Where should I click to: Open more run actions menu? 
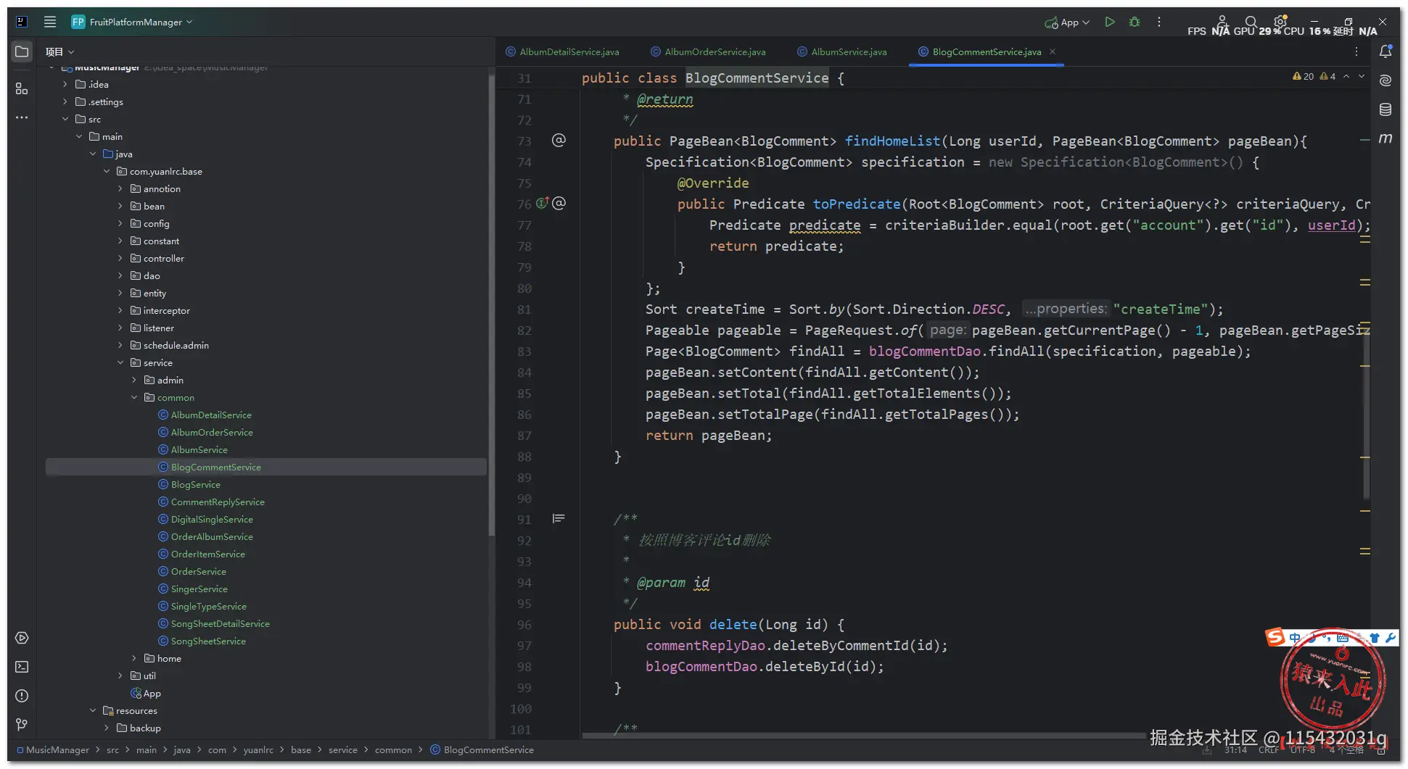1159,22
